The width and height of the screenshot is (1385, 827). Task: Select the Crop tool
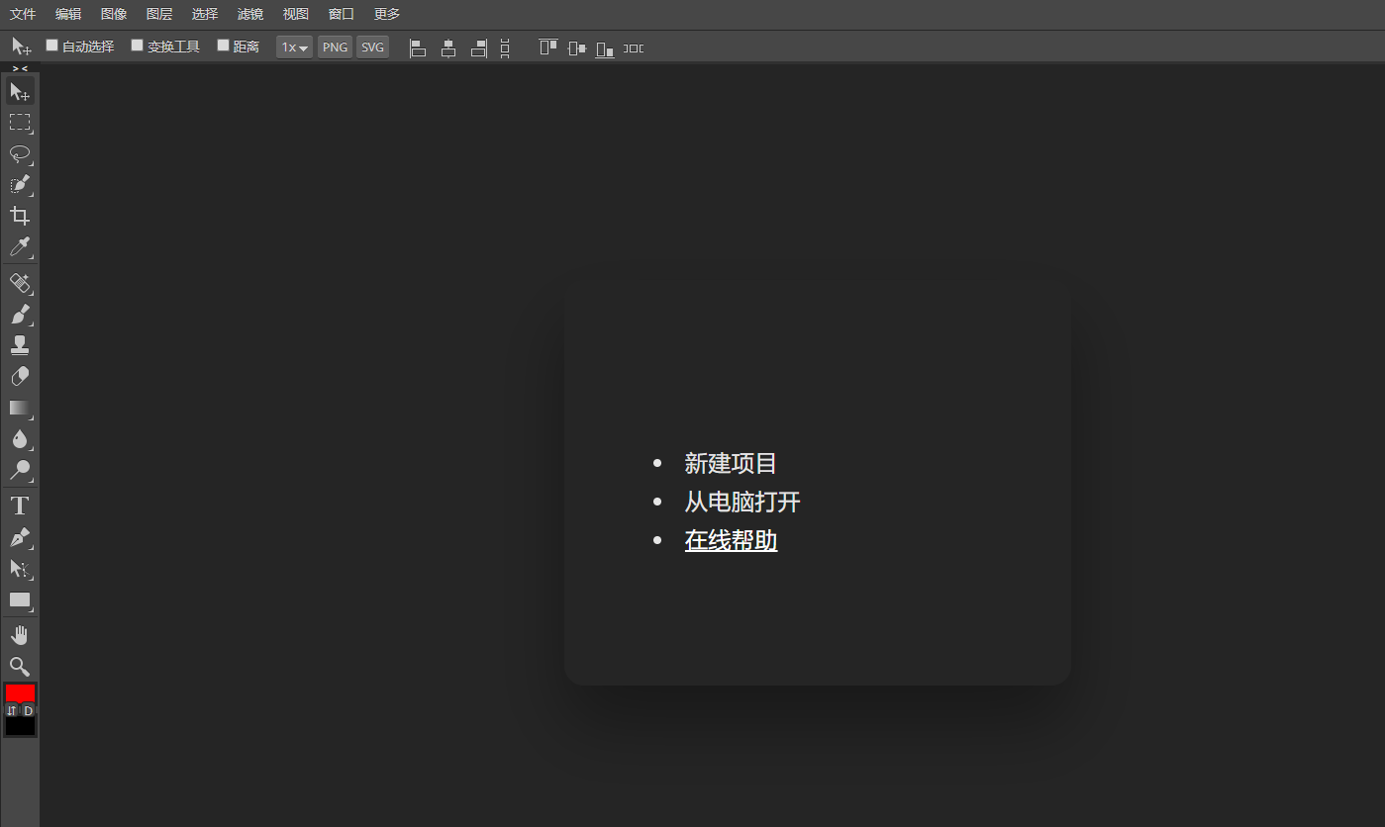[x=20, y=216]
